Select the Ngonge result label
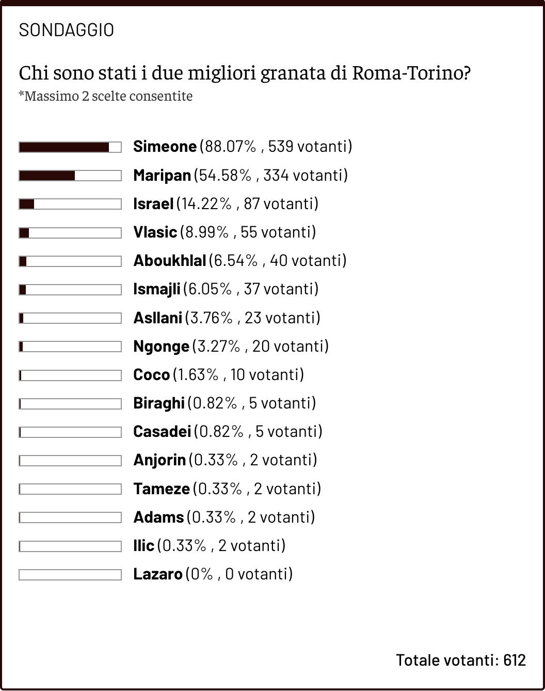Screen dimensions: 545x691 231,346
